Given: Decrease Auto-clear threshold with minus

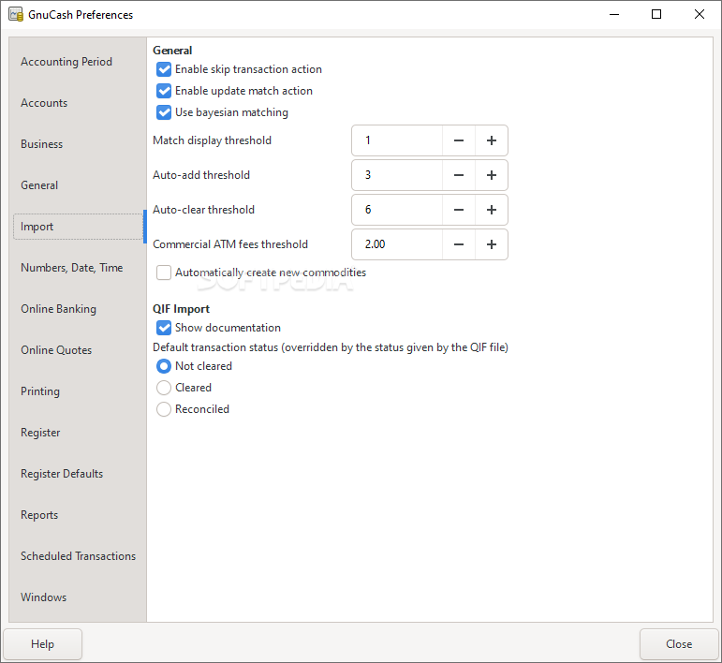Looking at the screenshot, I should pyautogui.click(x=459, y=210).
